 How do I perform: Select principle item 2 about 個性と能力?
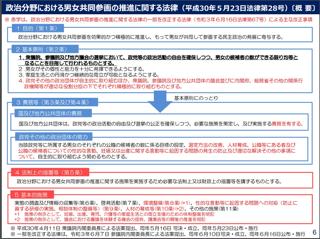(82, 69)
